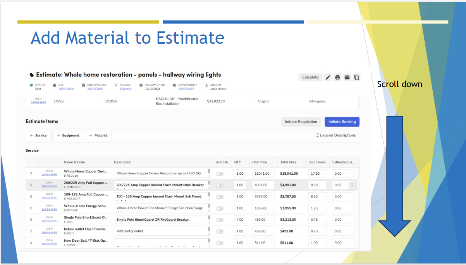Open Opportunity link 289533492
This screenshot has width=466, height=265.
[186, 89]
